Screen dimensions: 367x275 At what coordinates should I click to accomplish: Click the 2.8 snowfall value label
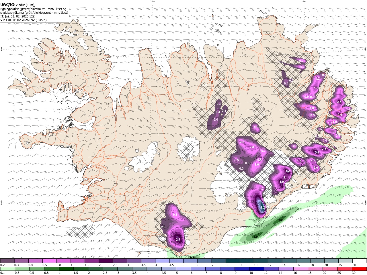[324, 149]
